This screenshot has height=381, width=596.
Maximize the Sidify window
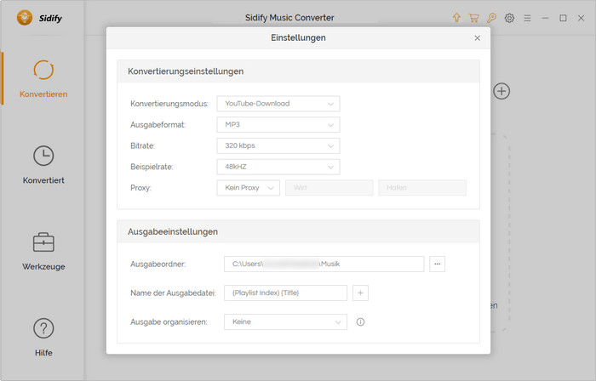click(563, 18)
